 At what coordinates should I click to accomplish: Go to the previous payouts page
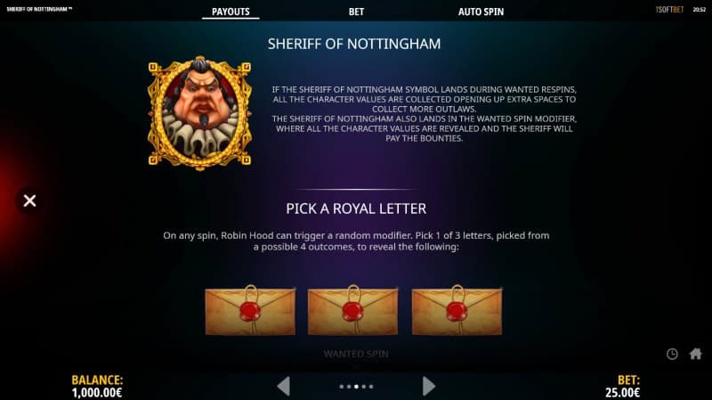284,387
